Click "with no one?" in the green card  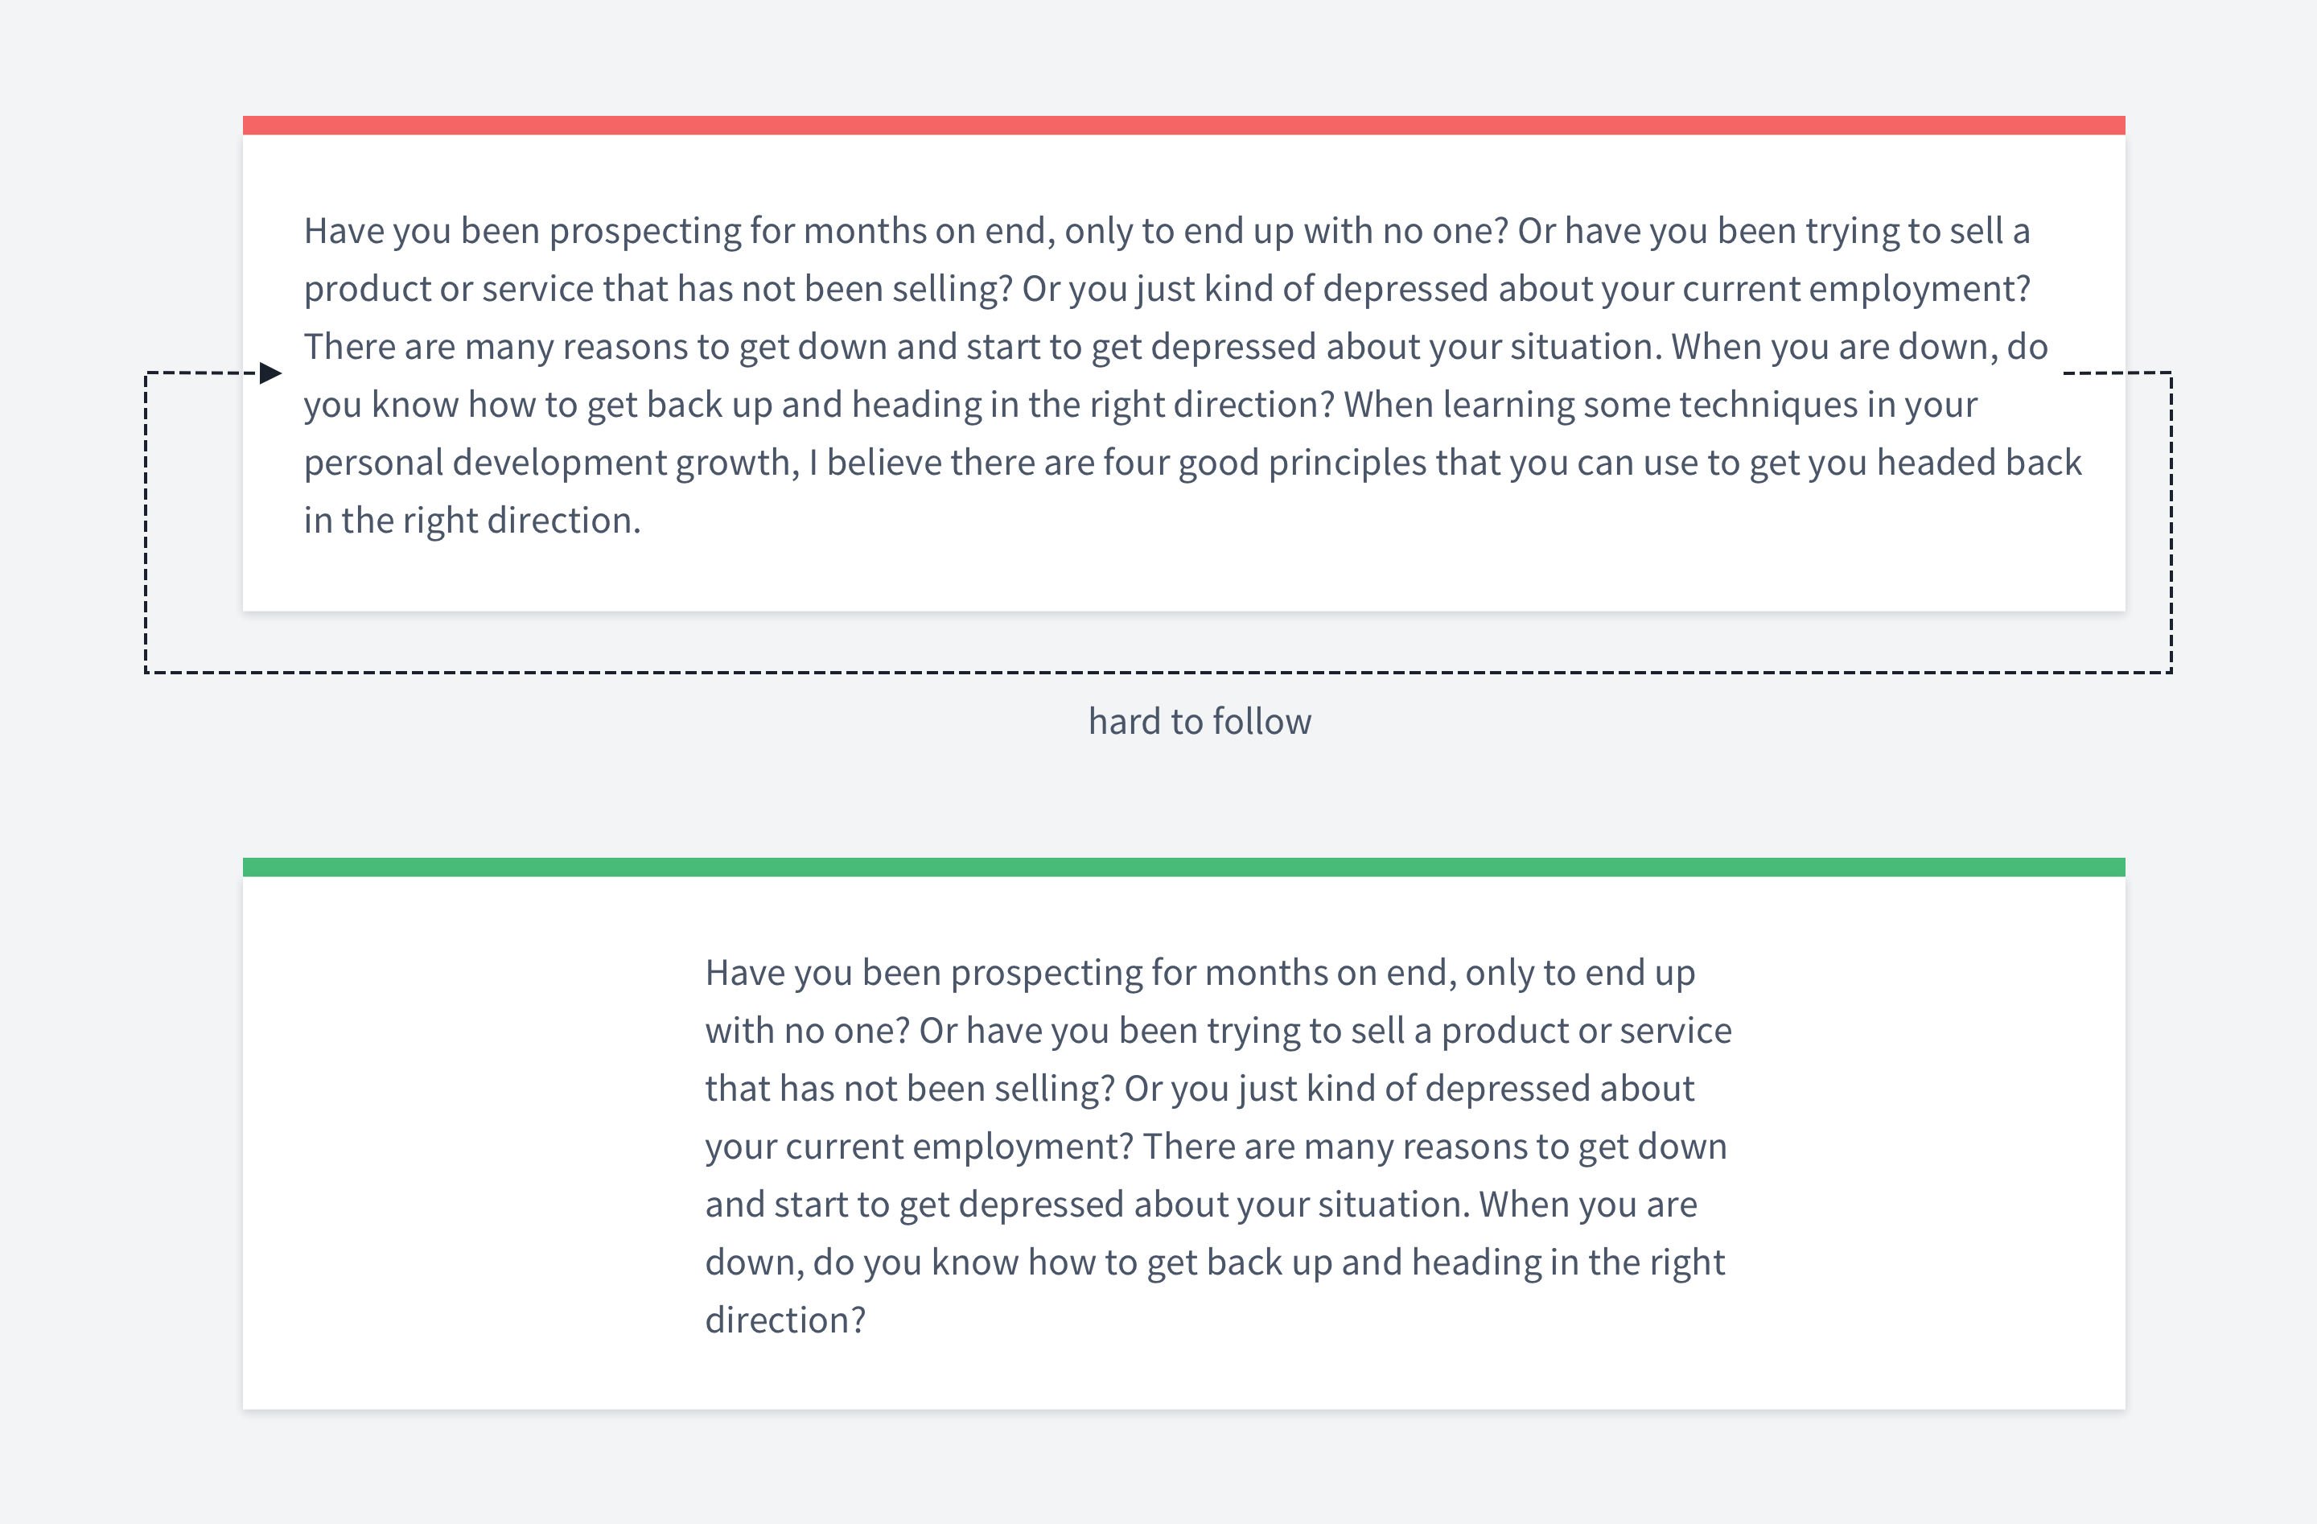click(x=807, y=1030)
